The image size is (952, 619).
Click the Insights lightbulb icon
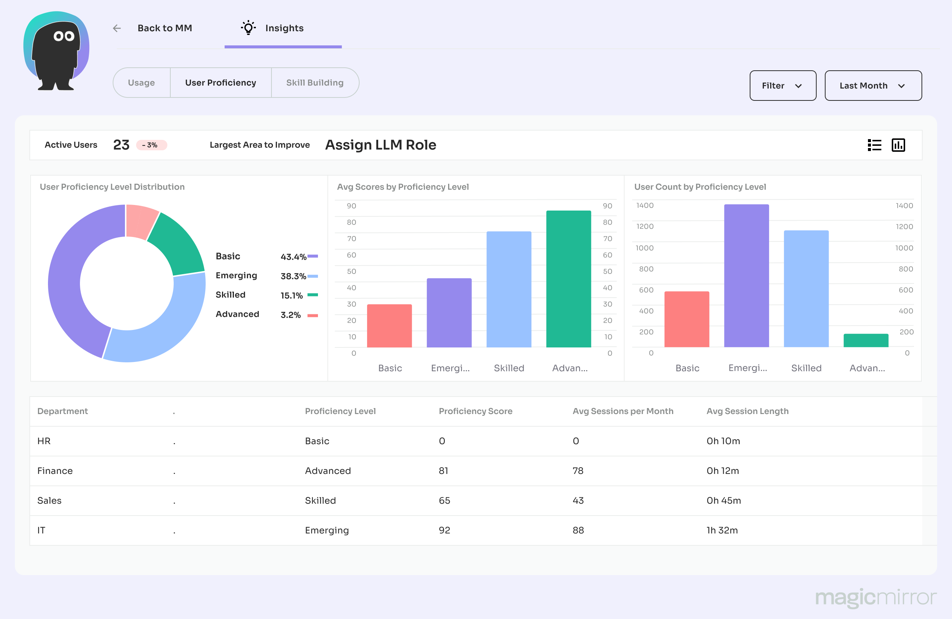[248, 28]
